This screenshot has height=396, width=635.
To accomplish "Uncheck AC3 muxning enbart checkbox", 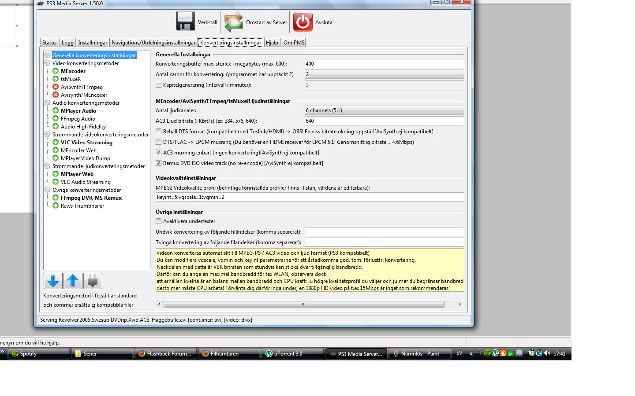I will tap(158, 153).
